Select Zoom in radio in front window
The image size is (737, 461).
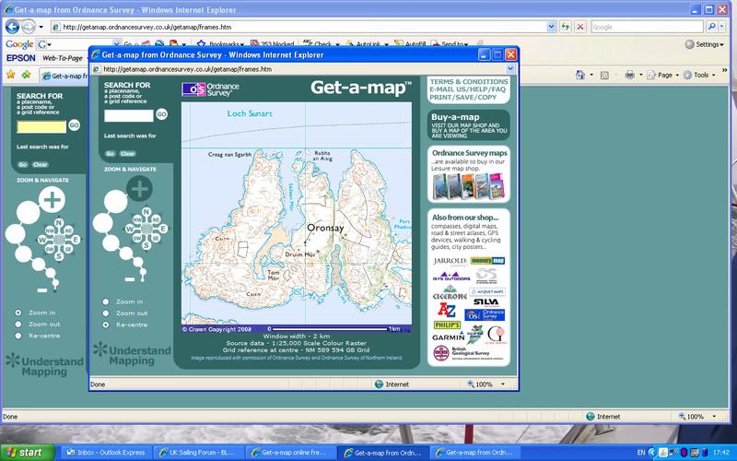coord(106,302)
